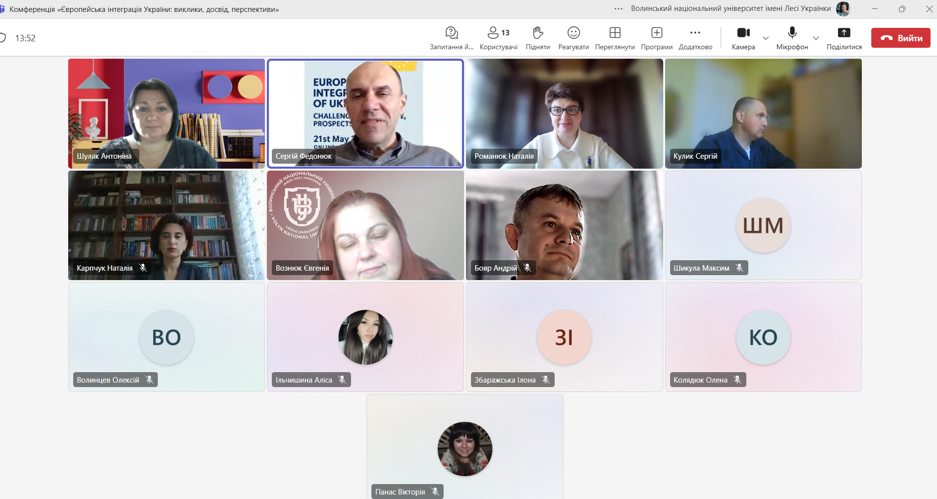
Task: Leave the meeting with Вийти button
Action: point(901,38)
